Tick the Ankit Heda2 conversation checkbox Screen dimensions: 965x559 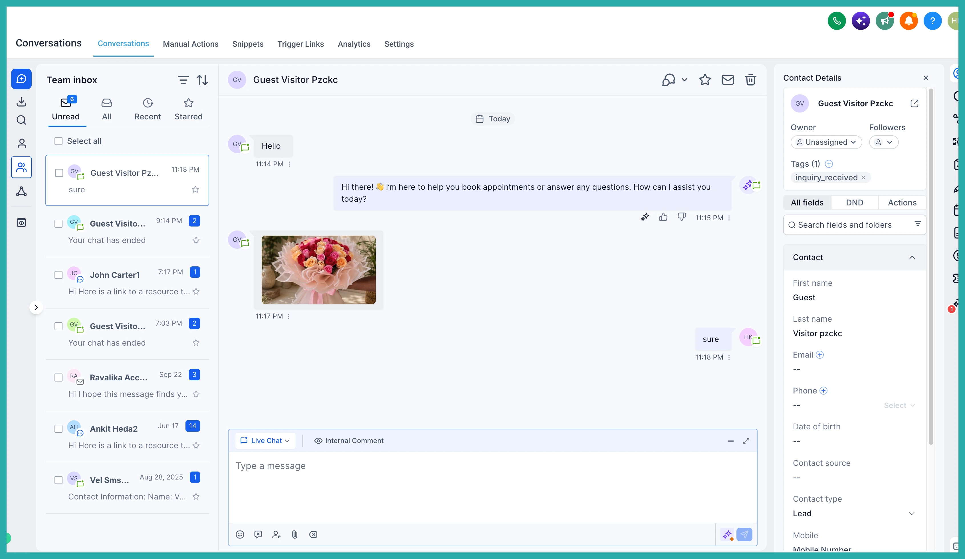coord(58,429)
